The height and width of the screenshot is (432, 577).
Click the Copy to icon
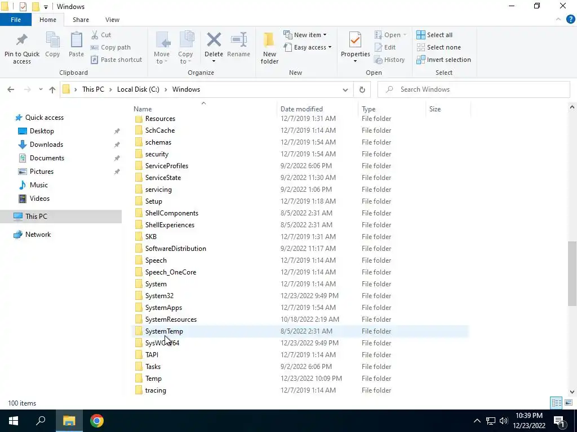[x=186, y=40]
